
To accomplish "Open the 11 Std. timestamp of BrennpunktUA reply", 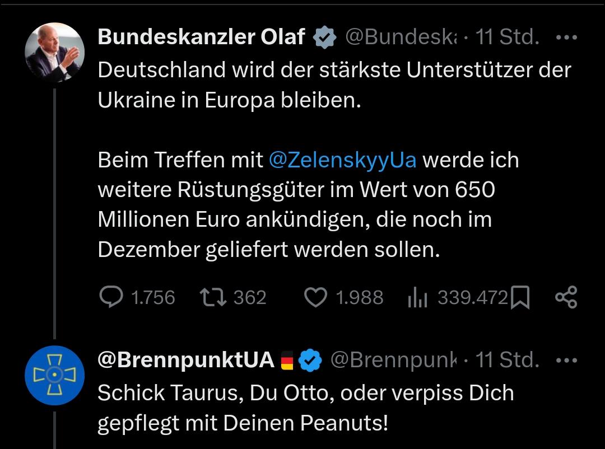I will click(507, 360).
